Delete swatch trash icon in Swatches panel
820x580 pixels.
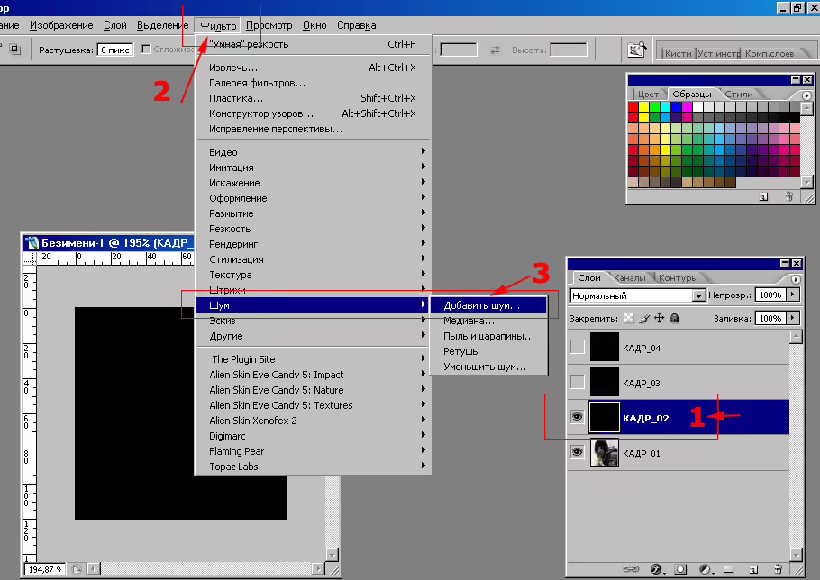(788, 196)
